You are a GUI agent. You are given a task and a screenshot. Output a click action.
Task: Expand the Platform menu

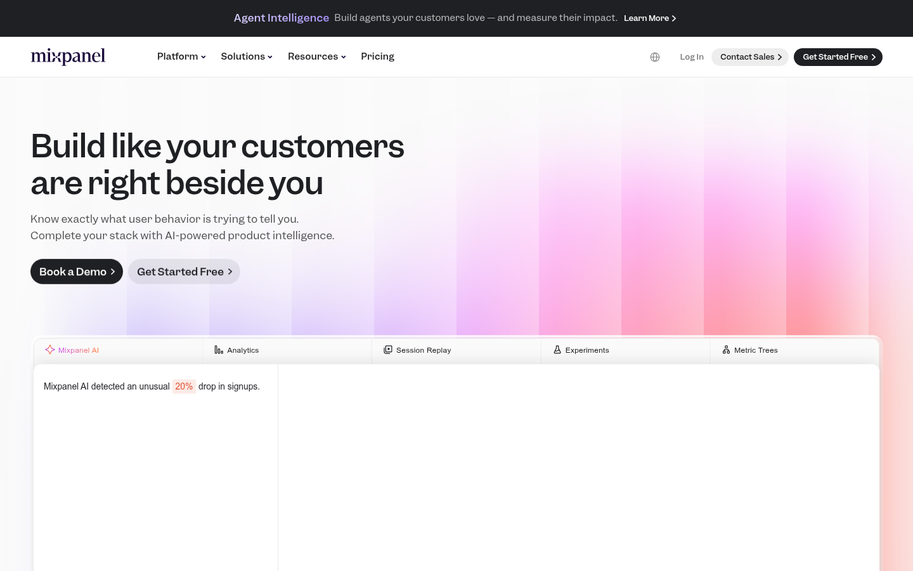(181, 56)
